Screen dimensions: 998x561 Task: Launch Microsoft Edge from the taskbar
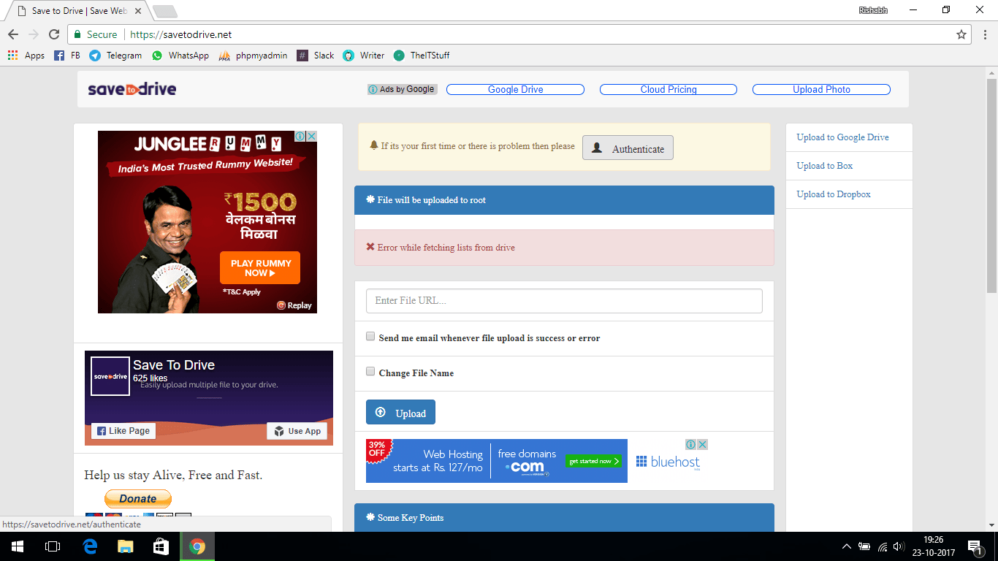pos(90,546)
